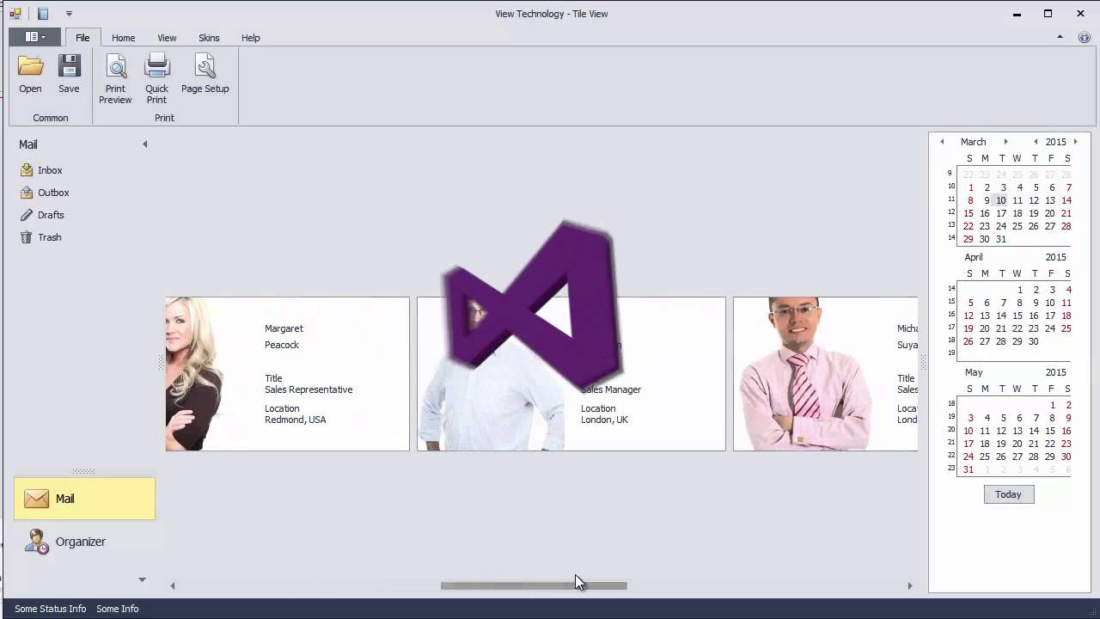
Task: Click Margaret Peacock's tile
Action: 287,374
